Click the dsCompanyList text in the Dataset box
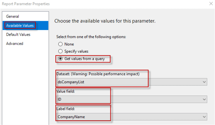 [x=70, y=82]
